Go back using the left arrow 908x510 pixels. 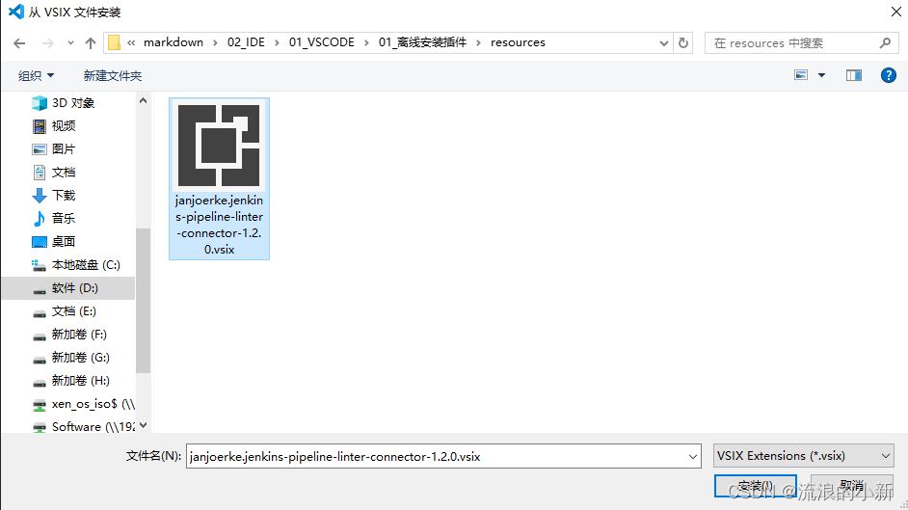tap(19, 42)
